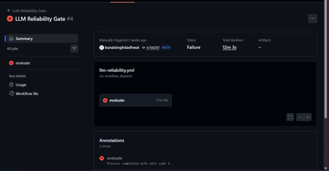Click the 12m 3s total duration link
Screen dimensions: 329x171
pos(229,48)
